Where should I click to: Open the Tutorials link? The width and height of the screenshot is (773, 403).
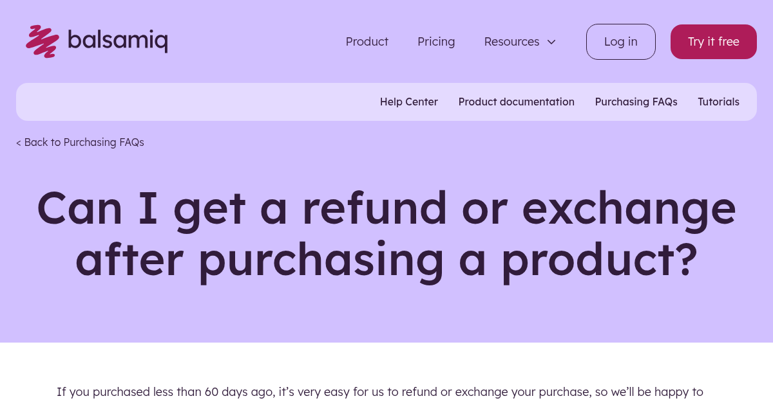click(719, 102)
